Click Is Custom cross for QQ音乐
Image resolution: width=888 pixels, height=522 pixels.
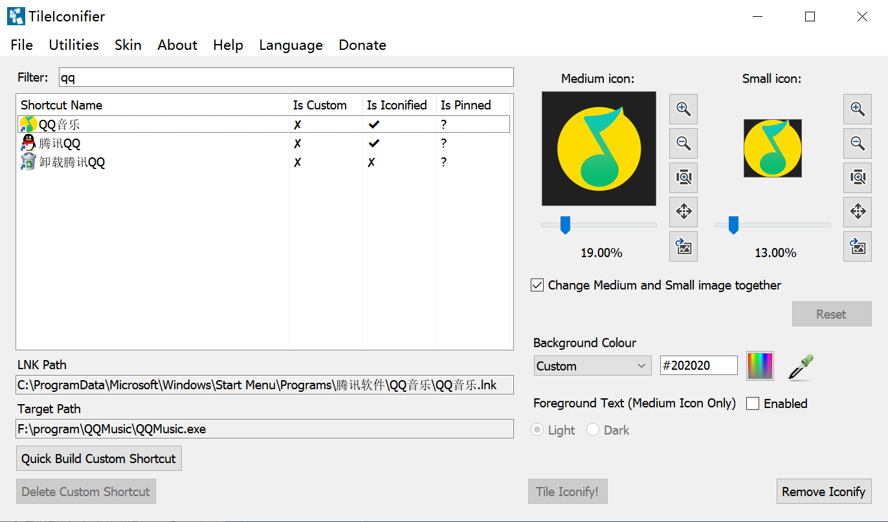(x=297, y=124)
